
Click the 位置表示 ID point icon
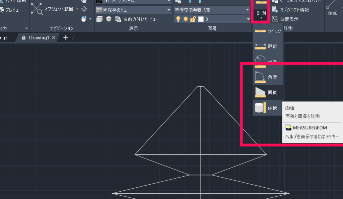point(275,19)
